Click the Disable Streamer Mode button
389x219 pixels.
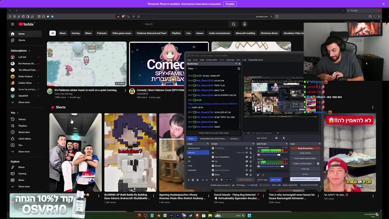click(230, 4)
